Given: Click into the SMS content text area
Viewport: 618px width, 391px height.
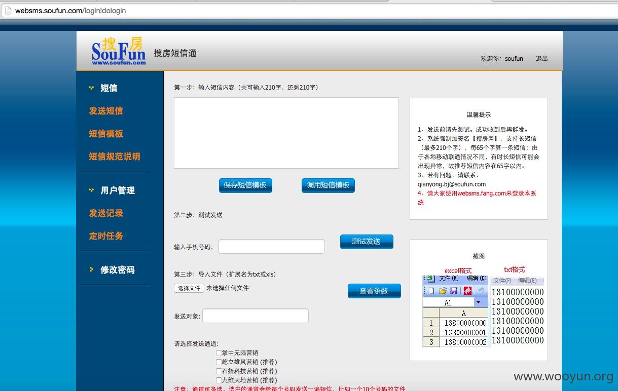Looking at the screenshot, I should (286, 133).
